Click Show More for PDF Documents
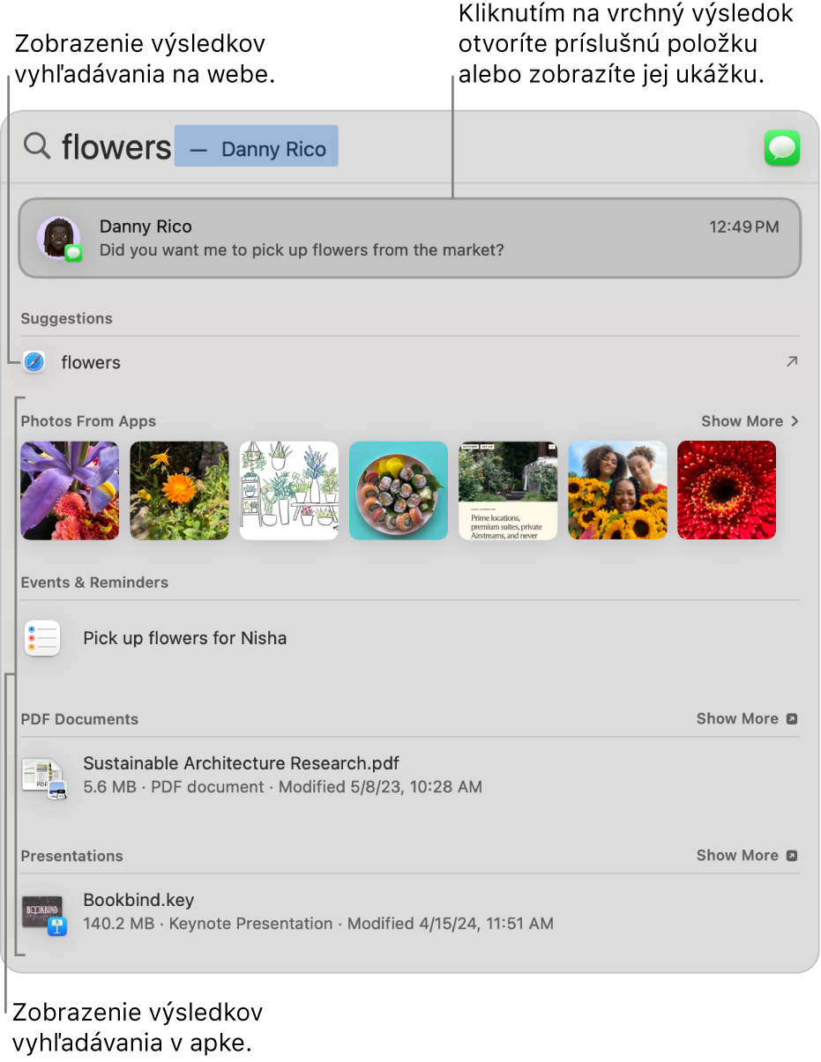The width and height of the screenshot is (821, 1062). (x=747, y=718)
